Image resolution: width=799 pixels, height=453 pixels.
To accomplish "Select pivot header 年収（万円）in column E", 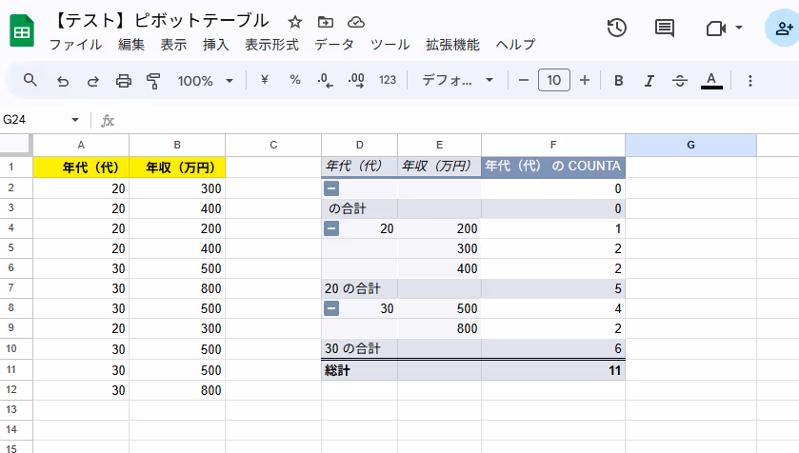I will pos(439,167).
